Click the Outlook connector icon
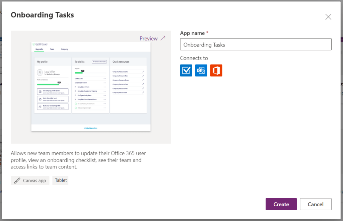The height and width of the screenshot is (221, 343). (x=201, y=70)
